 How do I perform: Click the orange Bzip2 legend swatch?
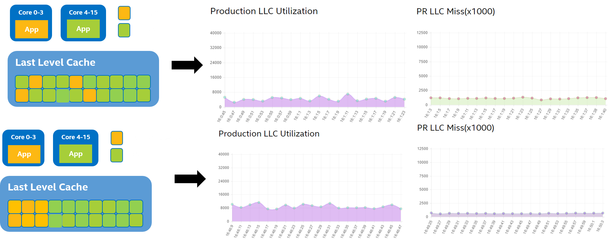124,13
